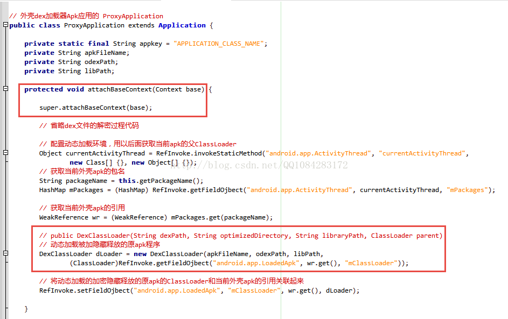
Task: Click the new Class[] {} argument
Action: [x=96, y=162]
